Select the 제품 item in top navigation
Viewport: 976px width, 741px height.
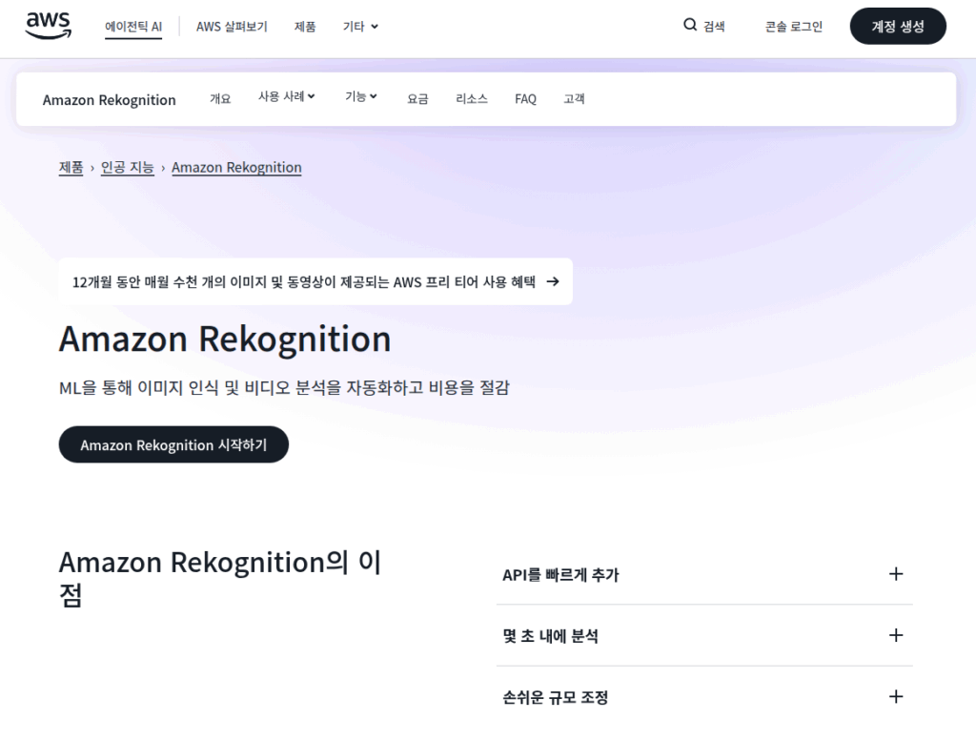[305, 27]
